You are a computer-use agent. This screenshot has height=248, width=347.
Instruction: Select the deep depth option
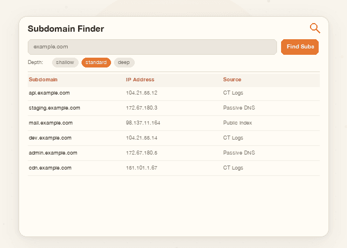124,62
